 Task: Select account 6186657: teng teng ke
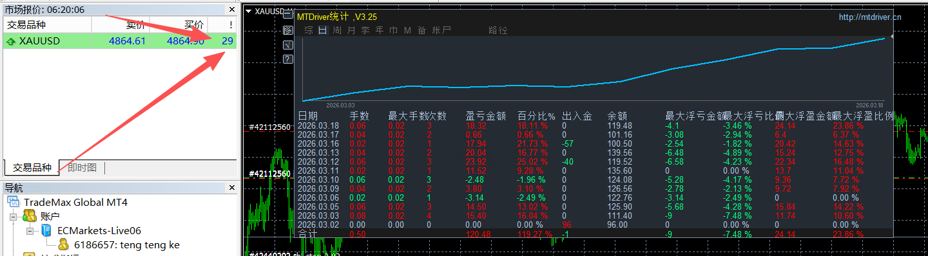[x=127, y=245]
